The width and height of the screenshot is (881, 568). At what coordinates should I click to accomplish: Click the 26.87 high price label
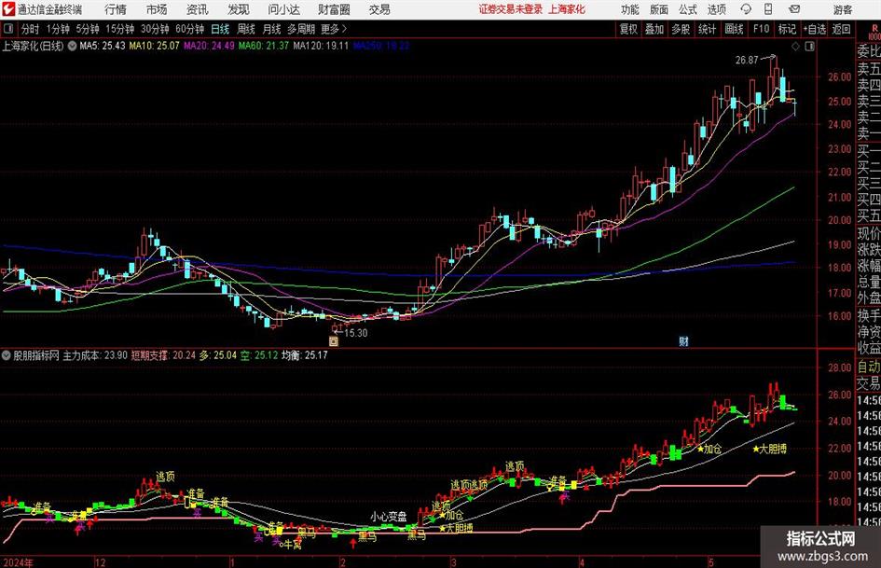click(x=747, y=61)
